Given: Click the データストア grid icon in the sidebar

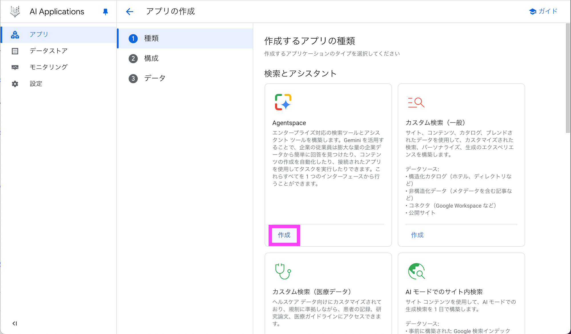Looking at the screenshot, I should [x=15, y=51].
